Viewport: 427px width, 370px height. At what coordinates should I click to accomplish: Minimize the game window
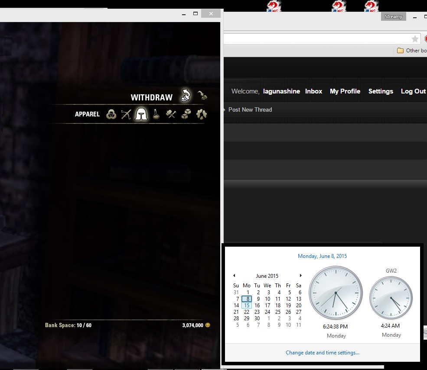tap(184, 13)
